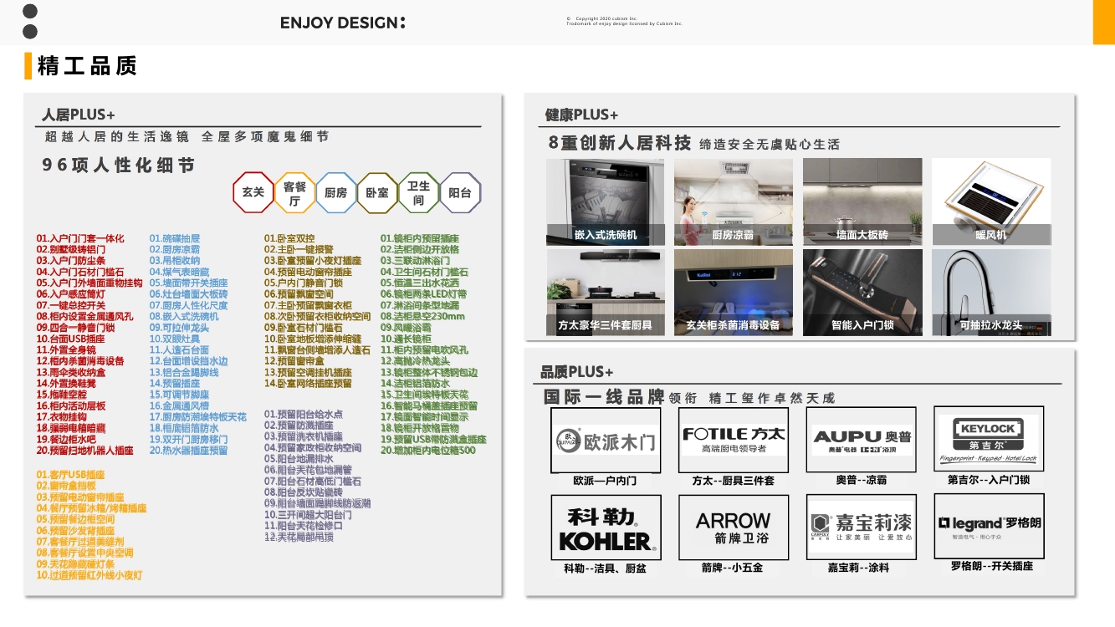Select the 墙面大板砖 photo
The height and width of the screenshot is (627, 1115).
point(862,201)
